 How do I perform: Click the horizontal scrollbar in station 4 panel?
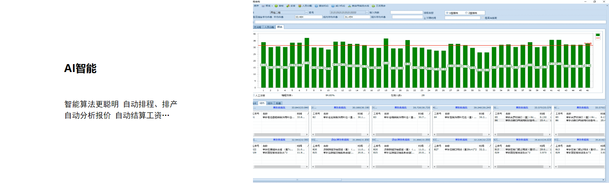tap(462, 134)
